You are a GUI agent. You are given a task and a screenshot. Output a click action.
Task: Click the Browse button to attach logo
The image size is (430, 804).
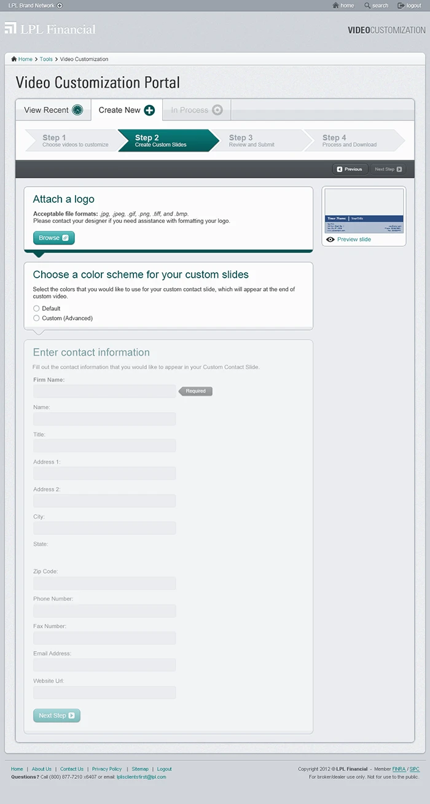[53, 238]
